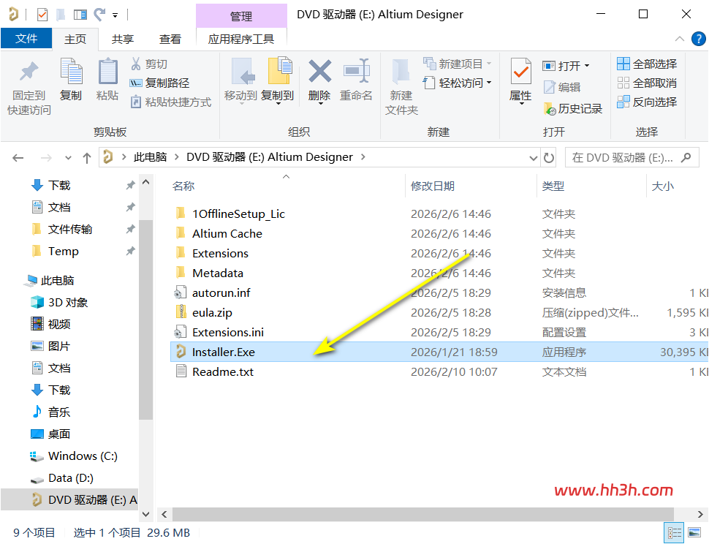Click the Properties checkmark icon
Image resolution: width=709 pixels, height=544 pixels.
tap(520, 71)
